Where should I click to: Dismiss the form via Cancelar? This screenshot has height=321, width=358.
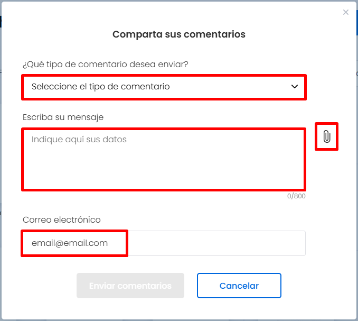[239, 286]
